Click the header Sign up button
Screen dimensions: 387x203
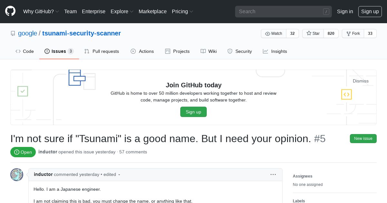(370, 11)
